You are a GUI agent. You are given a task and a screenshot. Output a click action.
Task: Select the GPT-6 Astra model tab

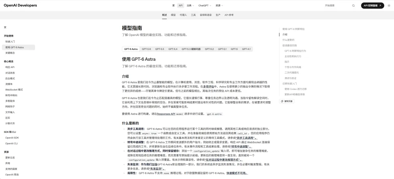click(x=131, y=49)
